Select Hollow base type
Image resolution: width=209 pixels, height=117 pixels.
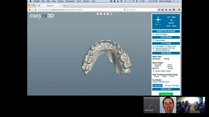[163, 59]
